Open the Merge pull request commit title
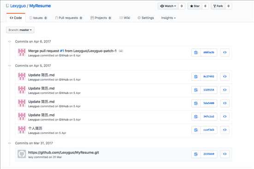The image size is (254, 169). 72,51
